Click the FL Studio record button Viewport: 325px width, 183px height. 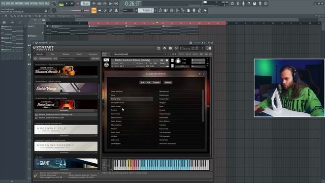[x=78, y=4]
